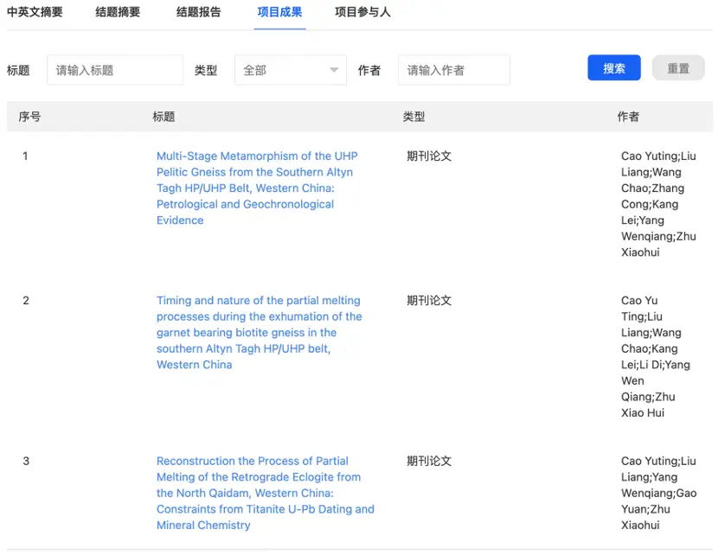Click the blue 搜索 search button

pos(613,67)
